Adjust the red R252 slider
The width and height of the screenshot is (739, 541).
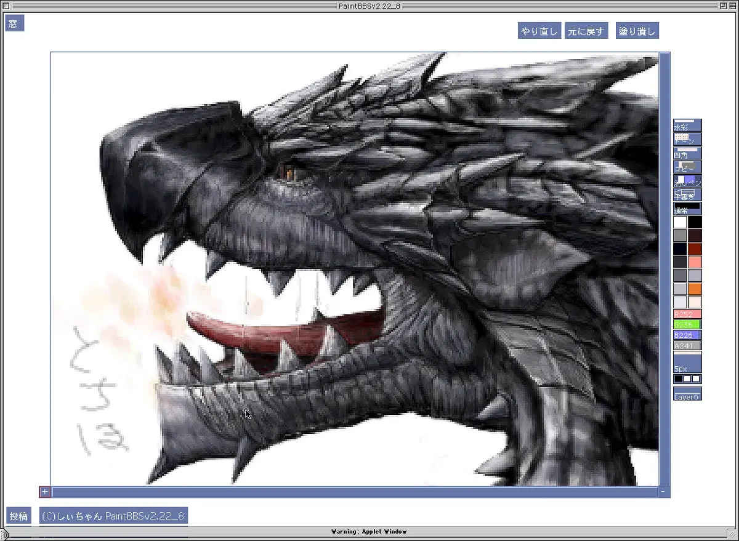687,314
